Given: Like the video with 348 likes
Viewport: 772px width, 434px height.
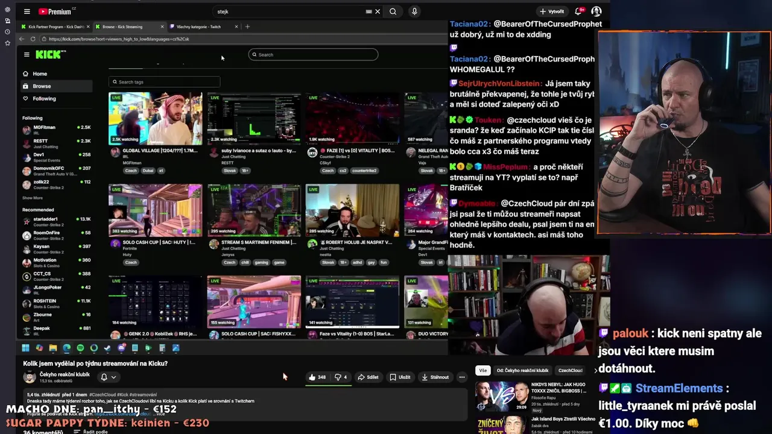Looking at the screenshot, I should 317,377.
